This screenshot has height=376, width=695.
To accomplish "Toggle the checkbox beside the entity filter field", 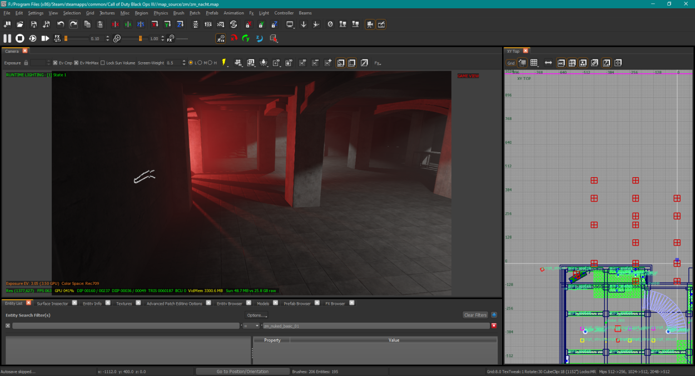I will pos(8,326).
